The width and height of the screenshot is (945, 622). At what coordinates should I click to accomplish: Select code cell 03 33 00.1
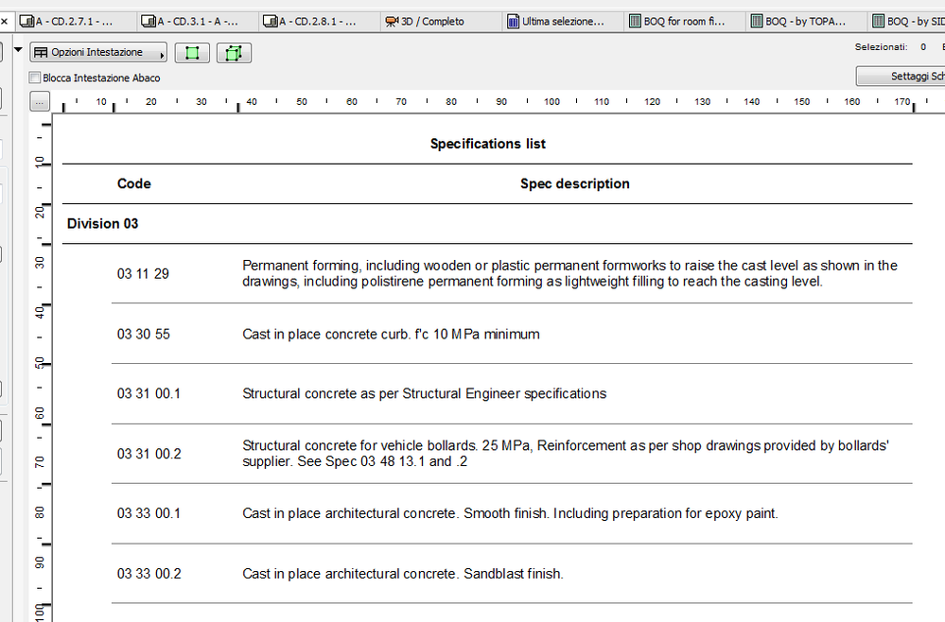point(149,513)
